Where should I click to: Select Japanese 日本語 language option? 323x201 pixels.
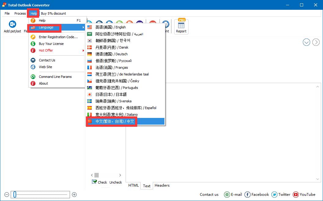pyautogui.click(x=125, y=94)
